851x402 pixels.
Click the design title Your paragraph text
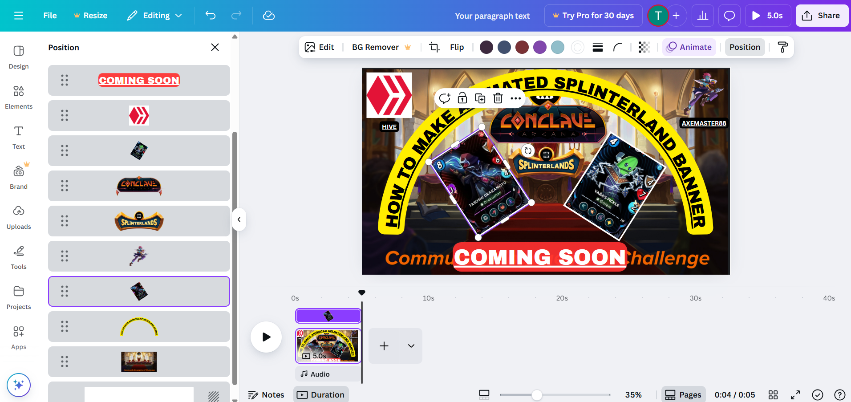[492, 16]
